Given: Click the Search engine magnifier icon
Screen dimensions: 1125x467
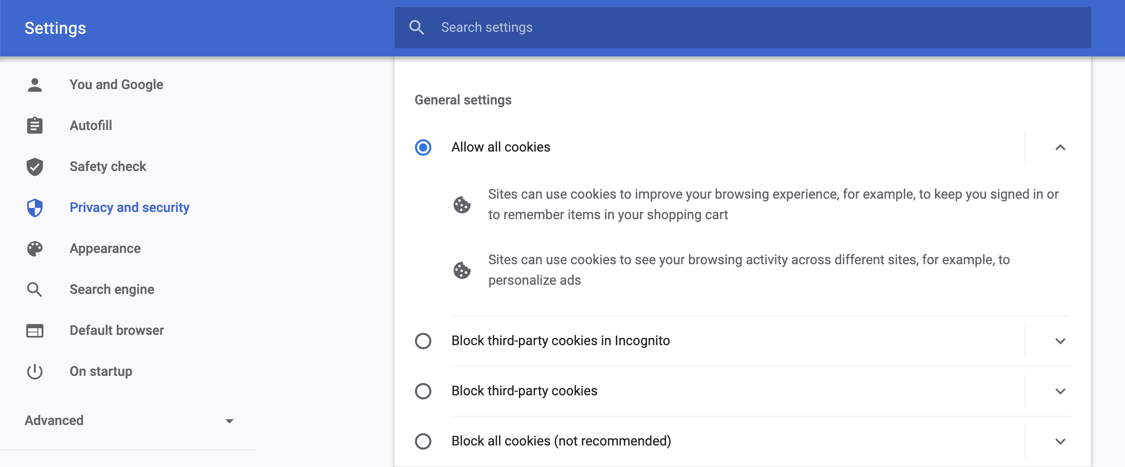Looking at the screenshot, I should point(35,289).
